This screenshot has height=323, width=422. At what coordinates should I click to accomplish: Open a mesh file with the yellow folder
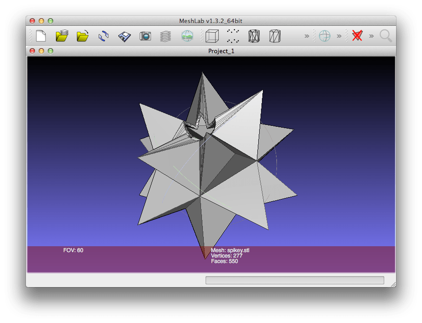coord(82,36)
